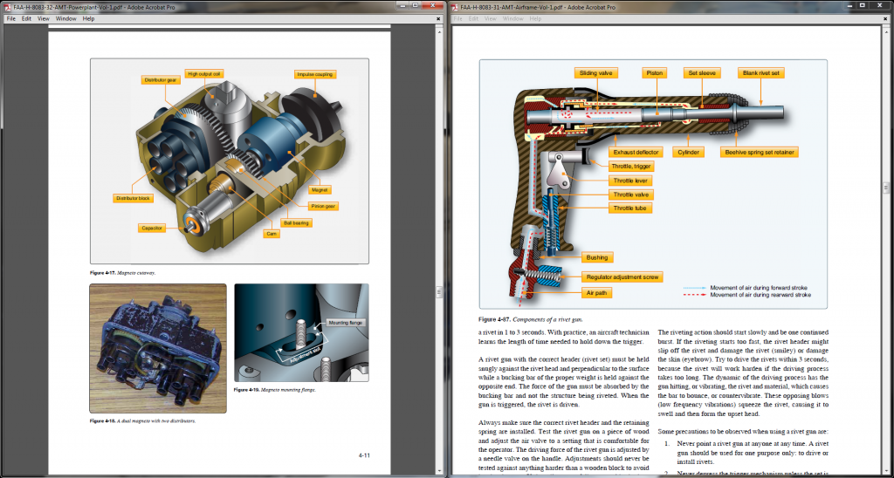The image size is (894, 478).
Task: Click the Regulator adjustment screw label in the rivet gun diagram
Action: (622, 277)
